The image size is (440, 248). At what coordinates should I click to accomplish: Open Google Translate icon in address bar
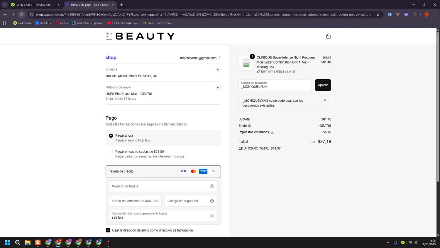click(390, 14)
